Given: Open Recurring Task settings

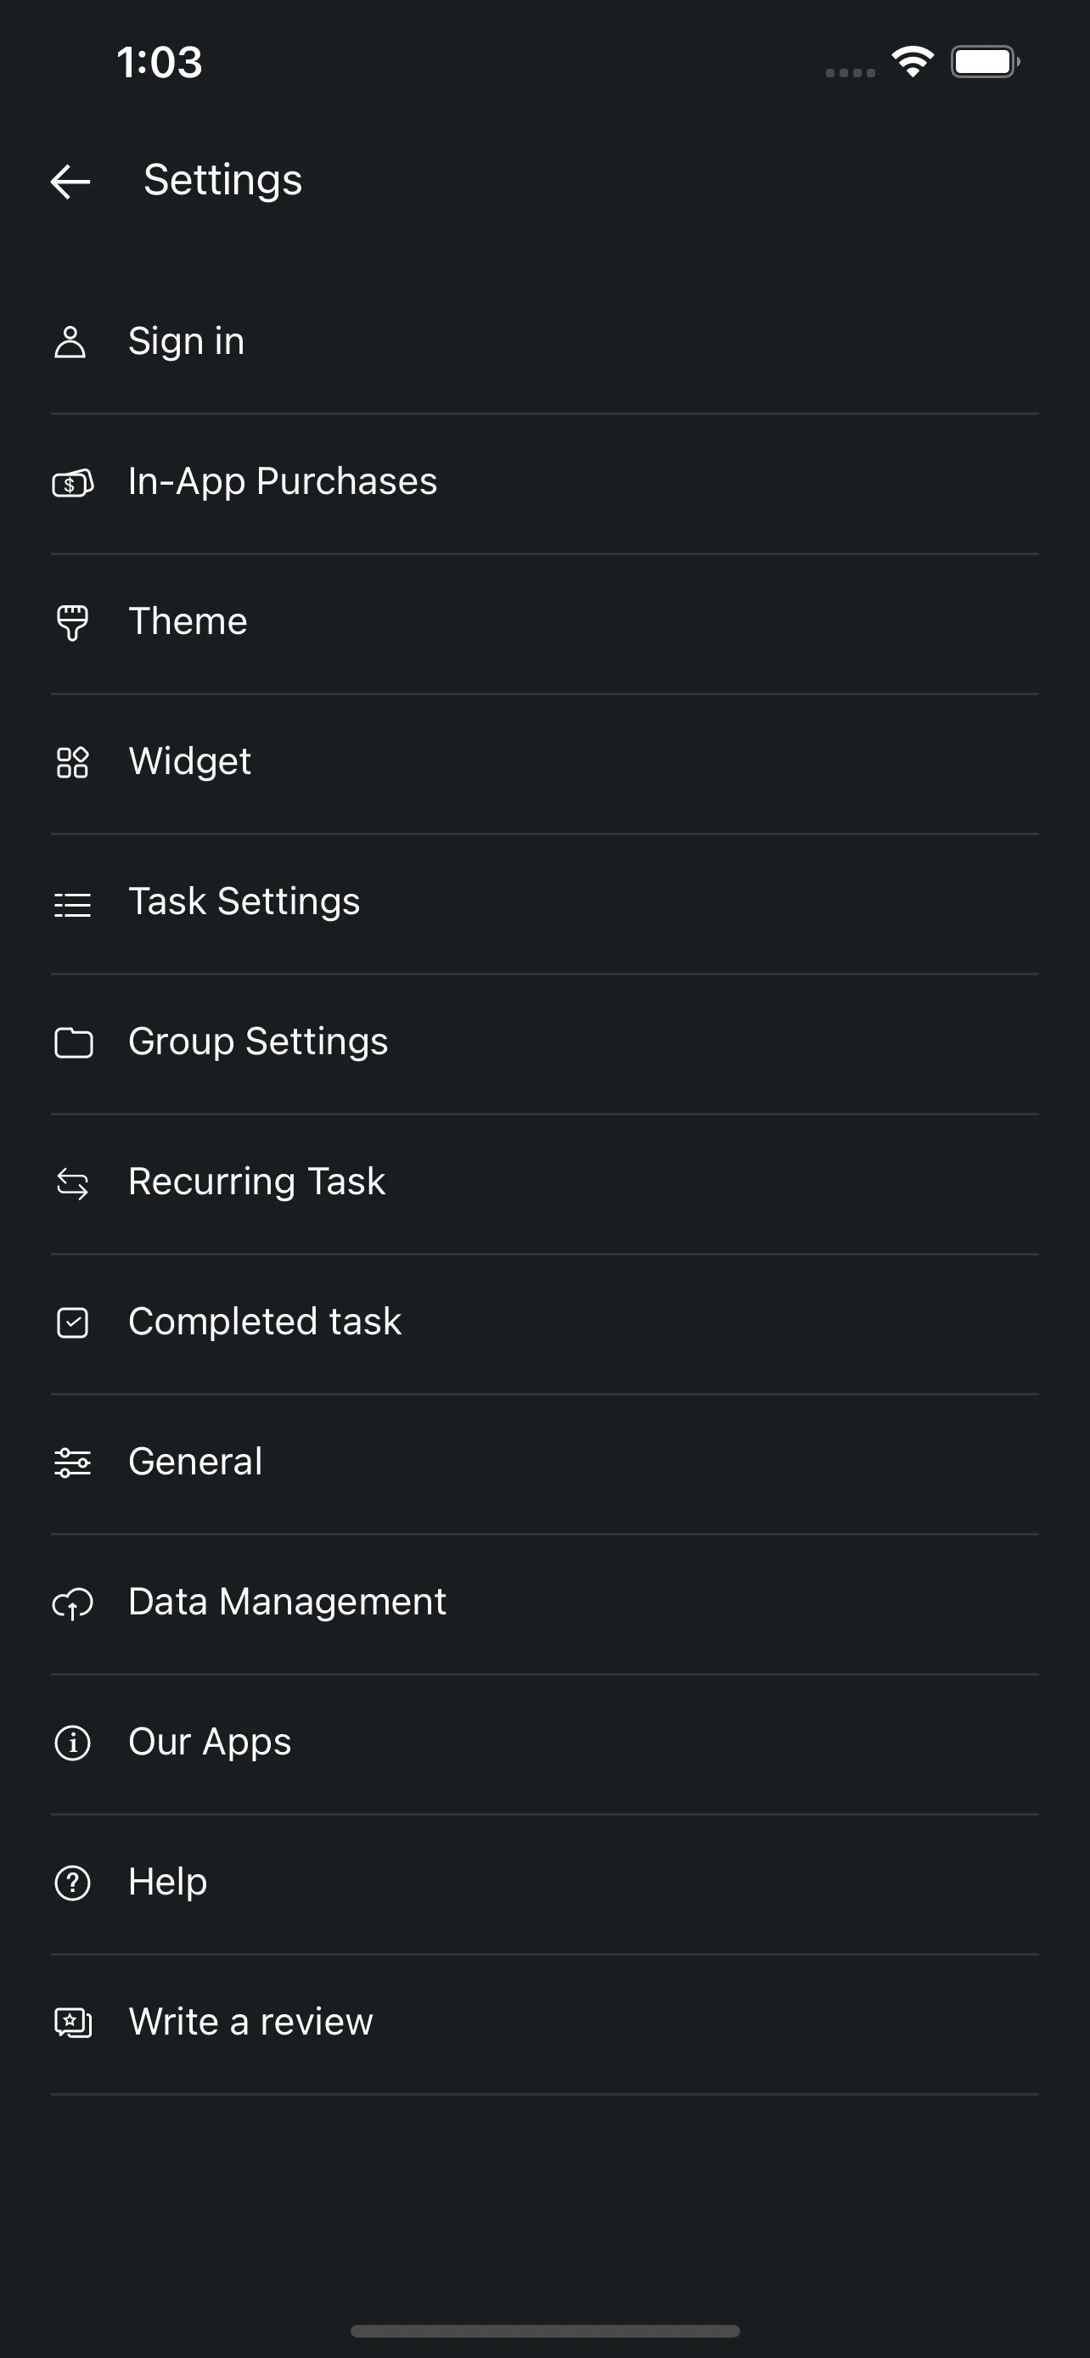Looking at the screenshot, I should click(x=544, y=1183).
